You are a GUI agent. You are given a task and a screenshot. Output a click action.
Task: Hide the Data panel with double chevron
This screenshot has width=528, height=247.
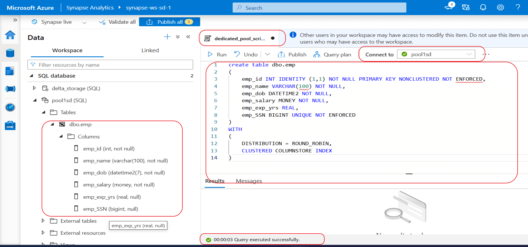click(188, 37)
